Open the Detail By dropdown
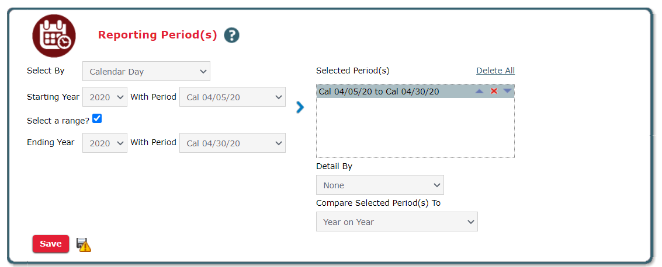The image size is (662, 267). click(x=380, y=185)
